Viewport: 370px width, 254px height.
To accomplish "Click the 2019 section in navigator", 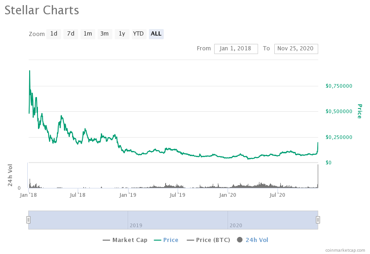I will tap(178, 220).
